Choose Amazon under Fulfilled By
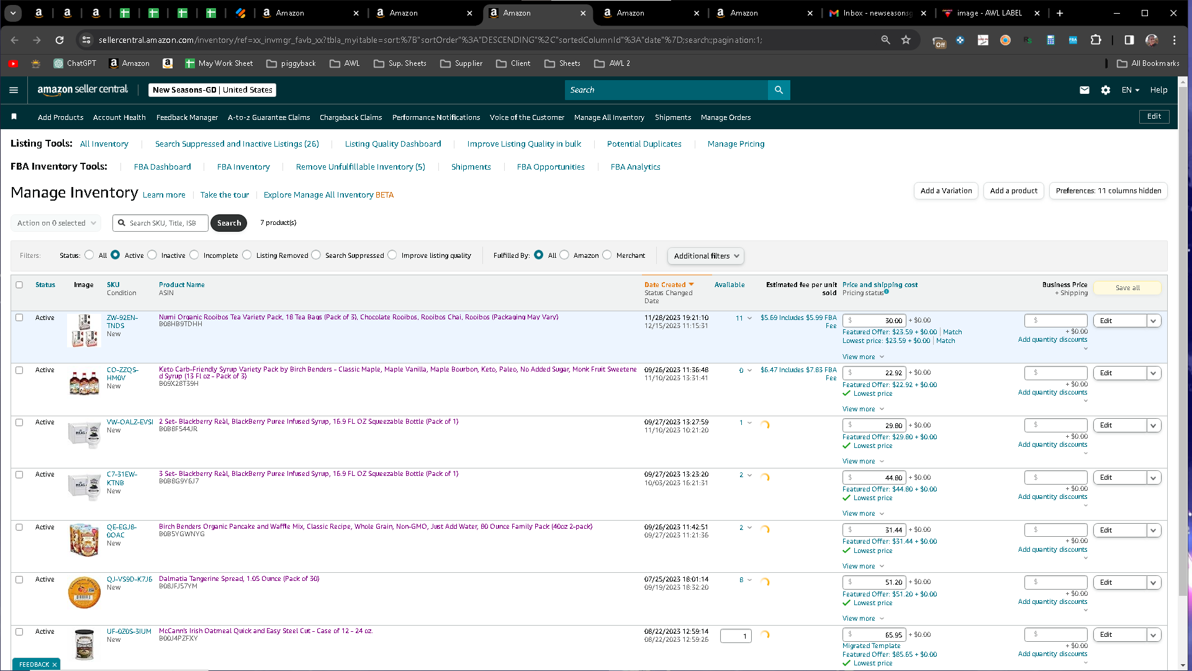 564,255
